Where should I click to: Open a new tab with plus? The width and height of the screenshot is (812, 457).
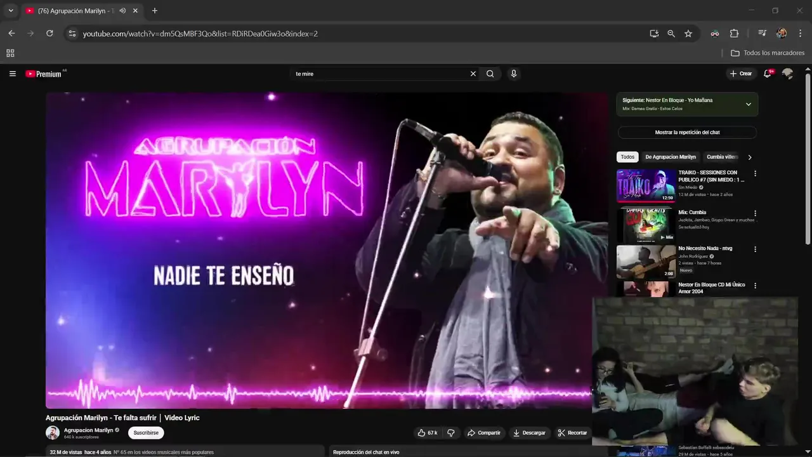155,11
